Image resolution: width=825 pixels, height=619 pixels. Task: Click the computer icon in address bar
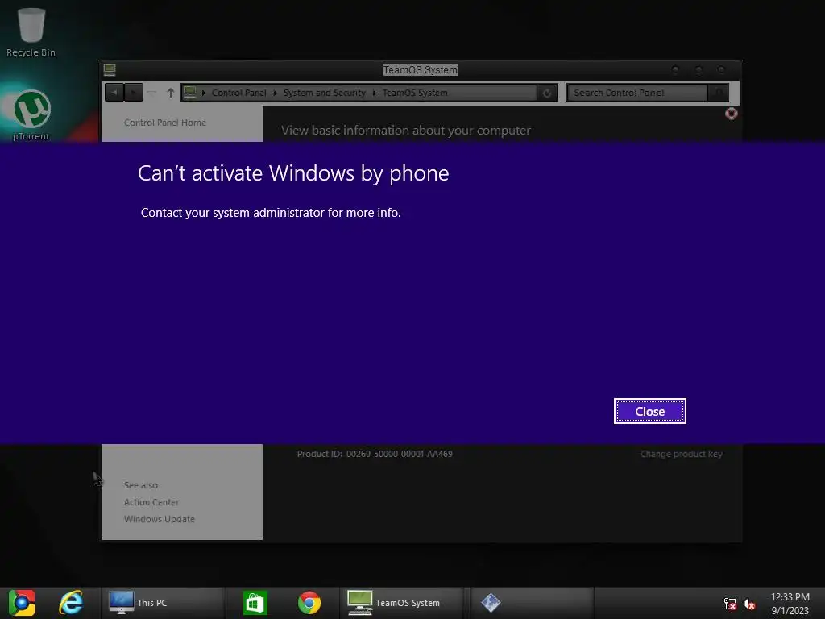[190, 92]
